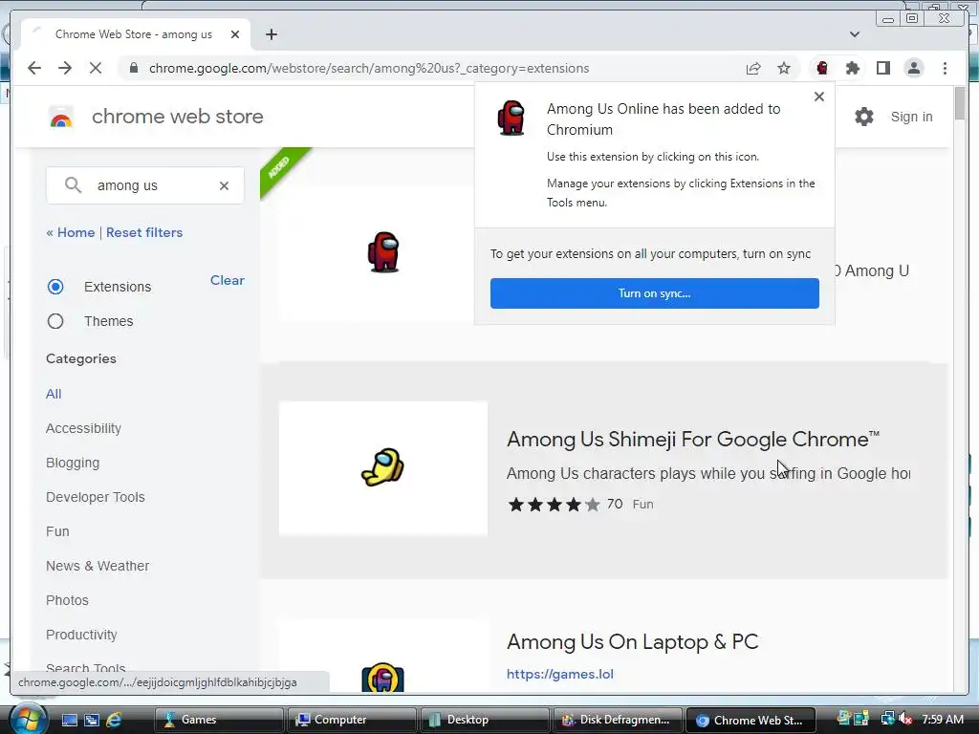The height and width of the screenshot is (734, 979).
Task: Select the Productivity category
Action: pos(81,635)
